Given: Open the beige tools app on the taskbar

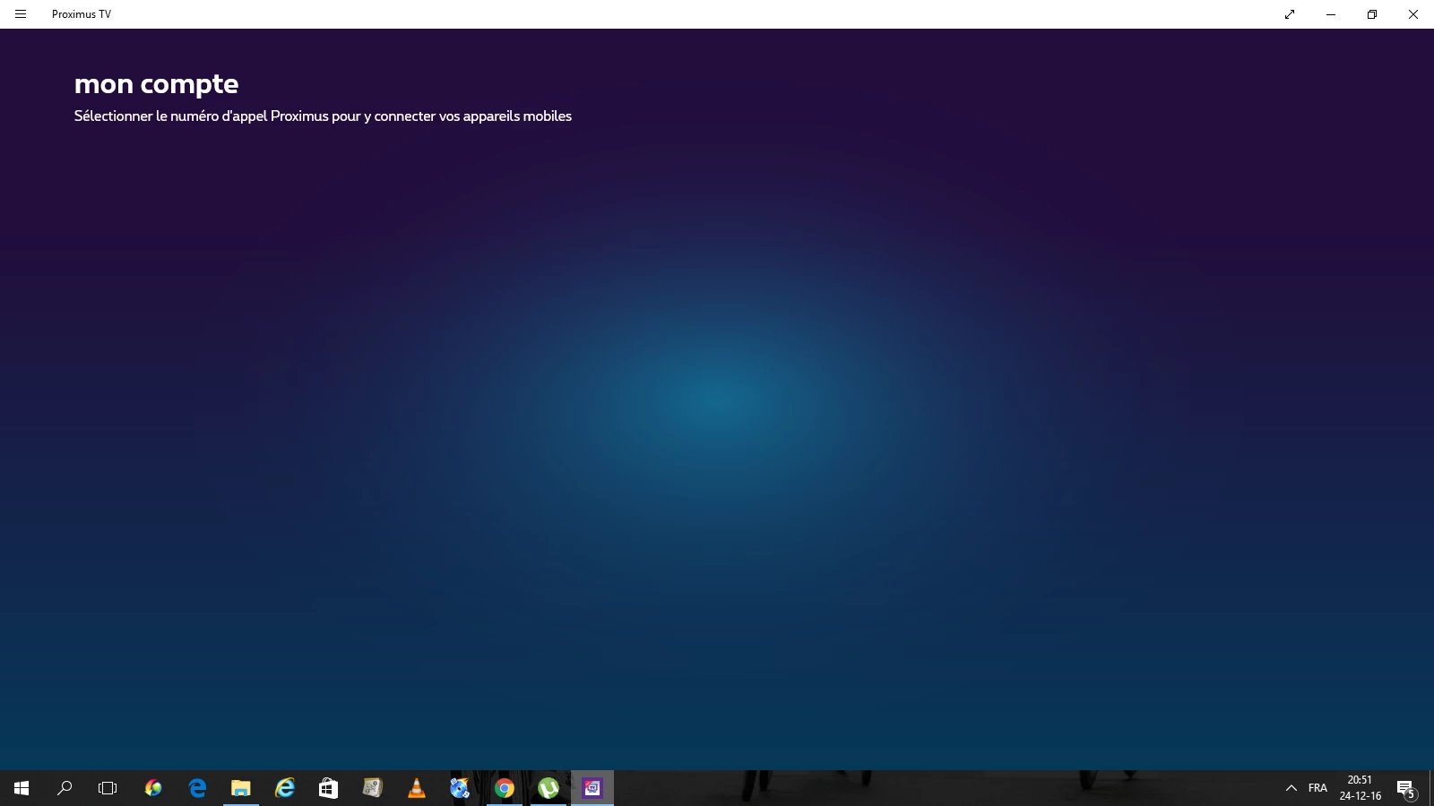Looking at the screenshot, I should (x=373, y=788).
